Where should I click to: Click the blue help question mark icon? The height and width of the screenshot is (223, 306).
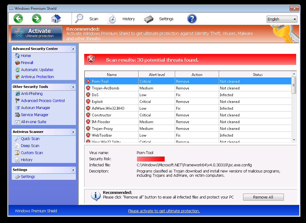(192, 19)
